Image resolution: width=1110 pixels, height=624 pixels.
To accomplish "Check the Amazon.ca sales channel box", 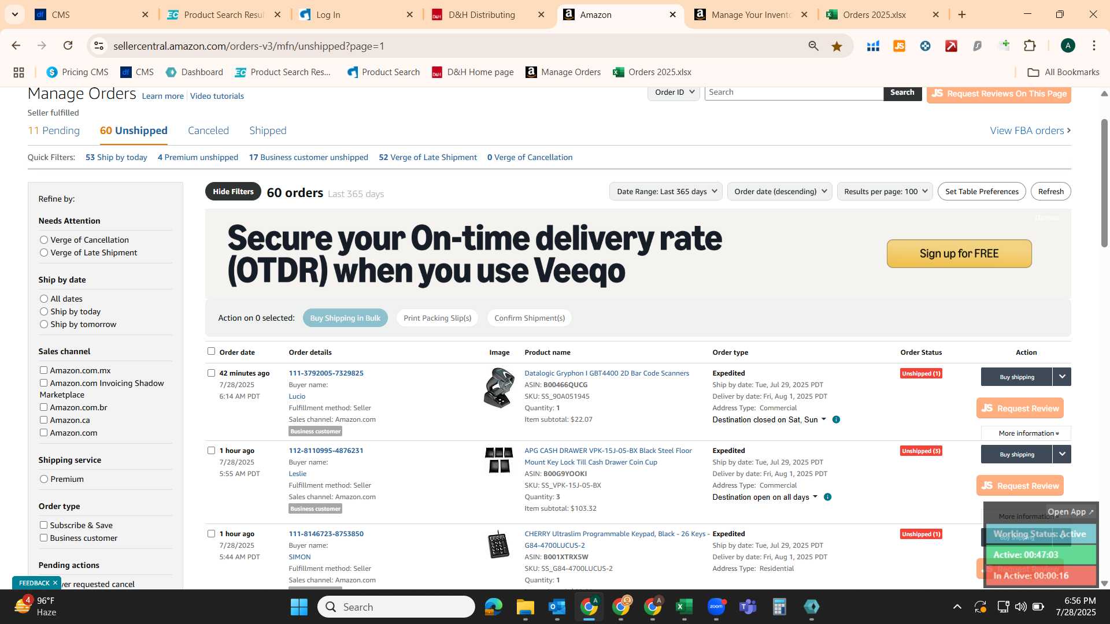I will point(43,420).
